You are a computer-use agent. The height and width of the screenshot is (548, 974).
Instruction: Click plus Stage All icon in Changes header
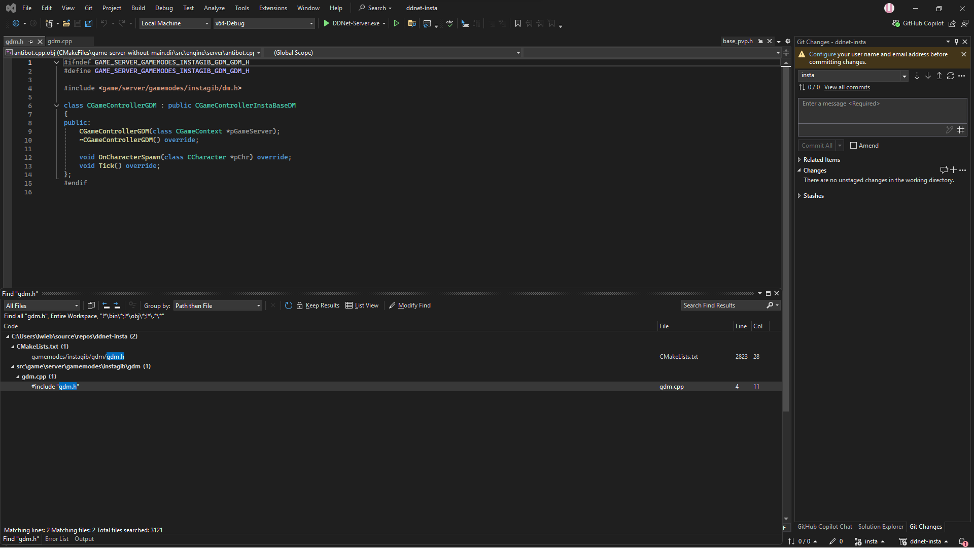pos(953,170)
